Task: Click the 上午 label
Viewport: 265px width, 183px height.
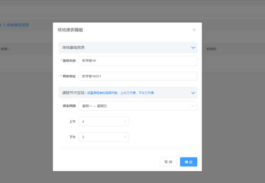Action: pos(72,122)
